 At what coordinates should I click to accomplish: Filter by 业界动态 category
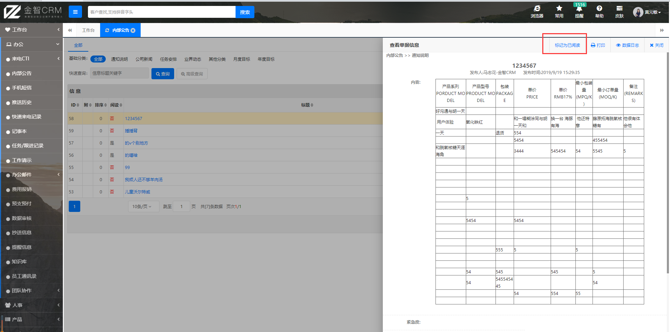pyautogui.click(x=193, y=59)
